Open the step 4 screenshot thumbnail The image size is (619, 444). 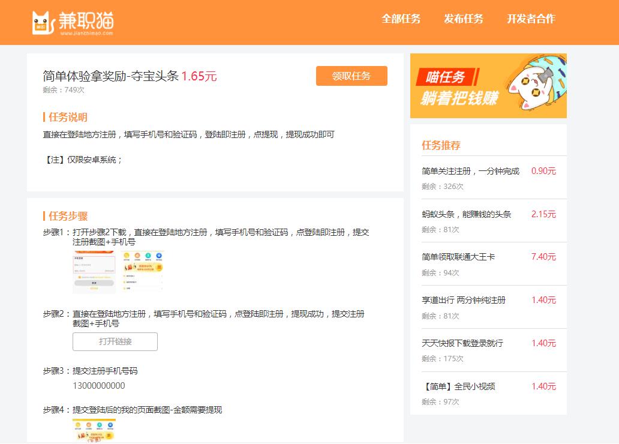[94, 430]
